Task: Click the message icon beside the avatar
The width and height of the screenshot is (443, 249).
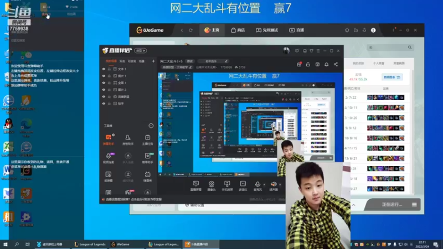Action: tap(297, 51)
